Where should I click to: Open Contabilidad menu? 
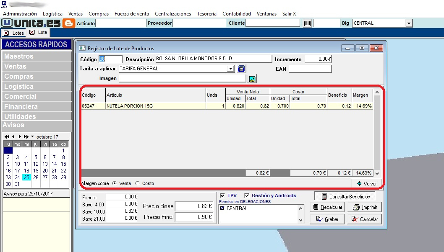click(x=237, y=13)
